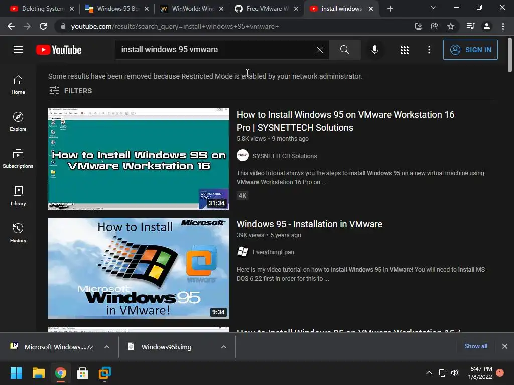Open a new Chrome tab

(x=390, y=9)
